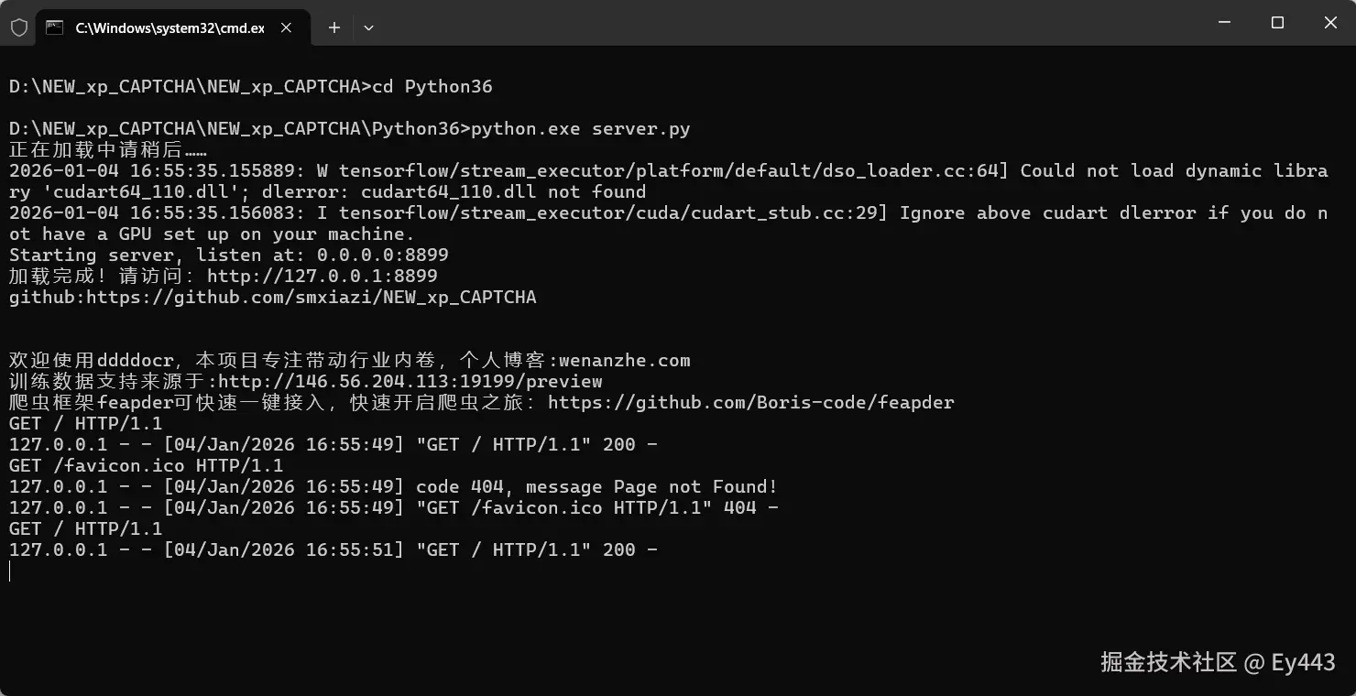1356x696 pixels.
Task: Close the terminal window
Action: click(x=1330, y=23)
